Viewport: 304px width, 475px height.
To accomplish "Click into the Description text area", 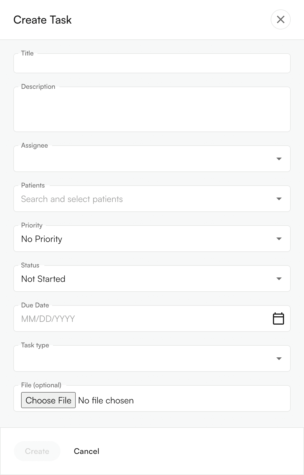I will (x=152, y=110).
